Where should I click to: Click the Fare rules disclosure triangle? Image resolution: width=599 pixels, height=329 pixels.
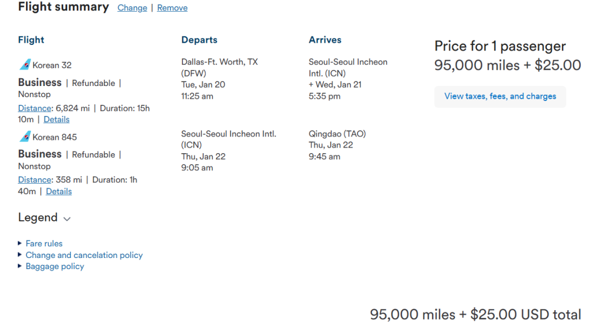point(21,243)
